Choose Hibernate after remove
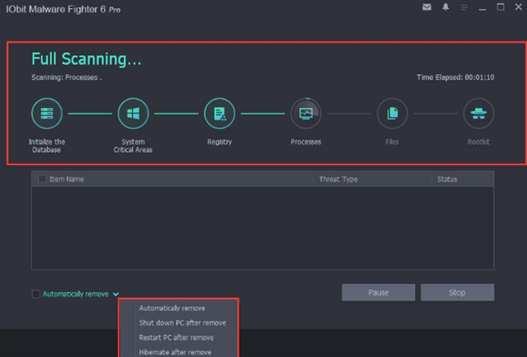 click(x=175, y=352)
